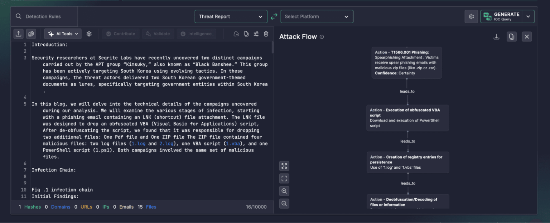The image size is (550, 223).
Task: Click the Attack Flow info icon
Action: point(322,37)
